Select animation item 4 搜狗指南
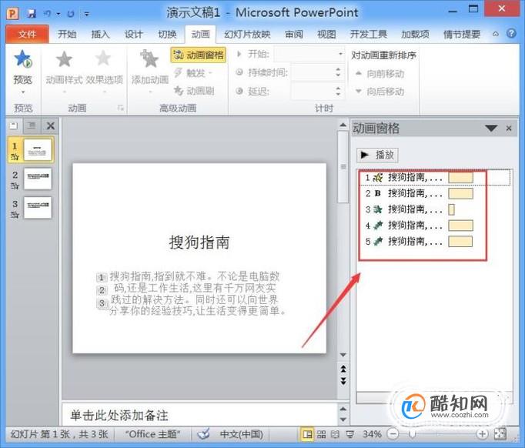Image resolution: width=525 pixels, height=448 pixels. [435, 226]
